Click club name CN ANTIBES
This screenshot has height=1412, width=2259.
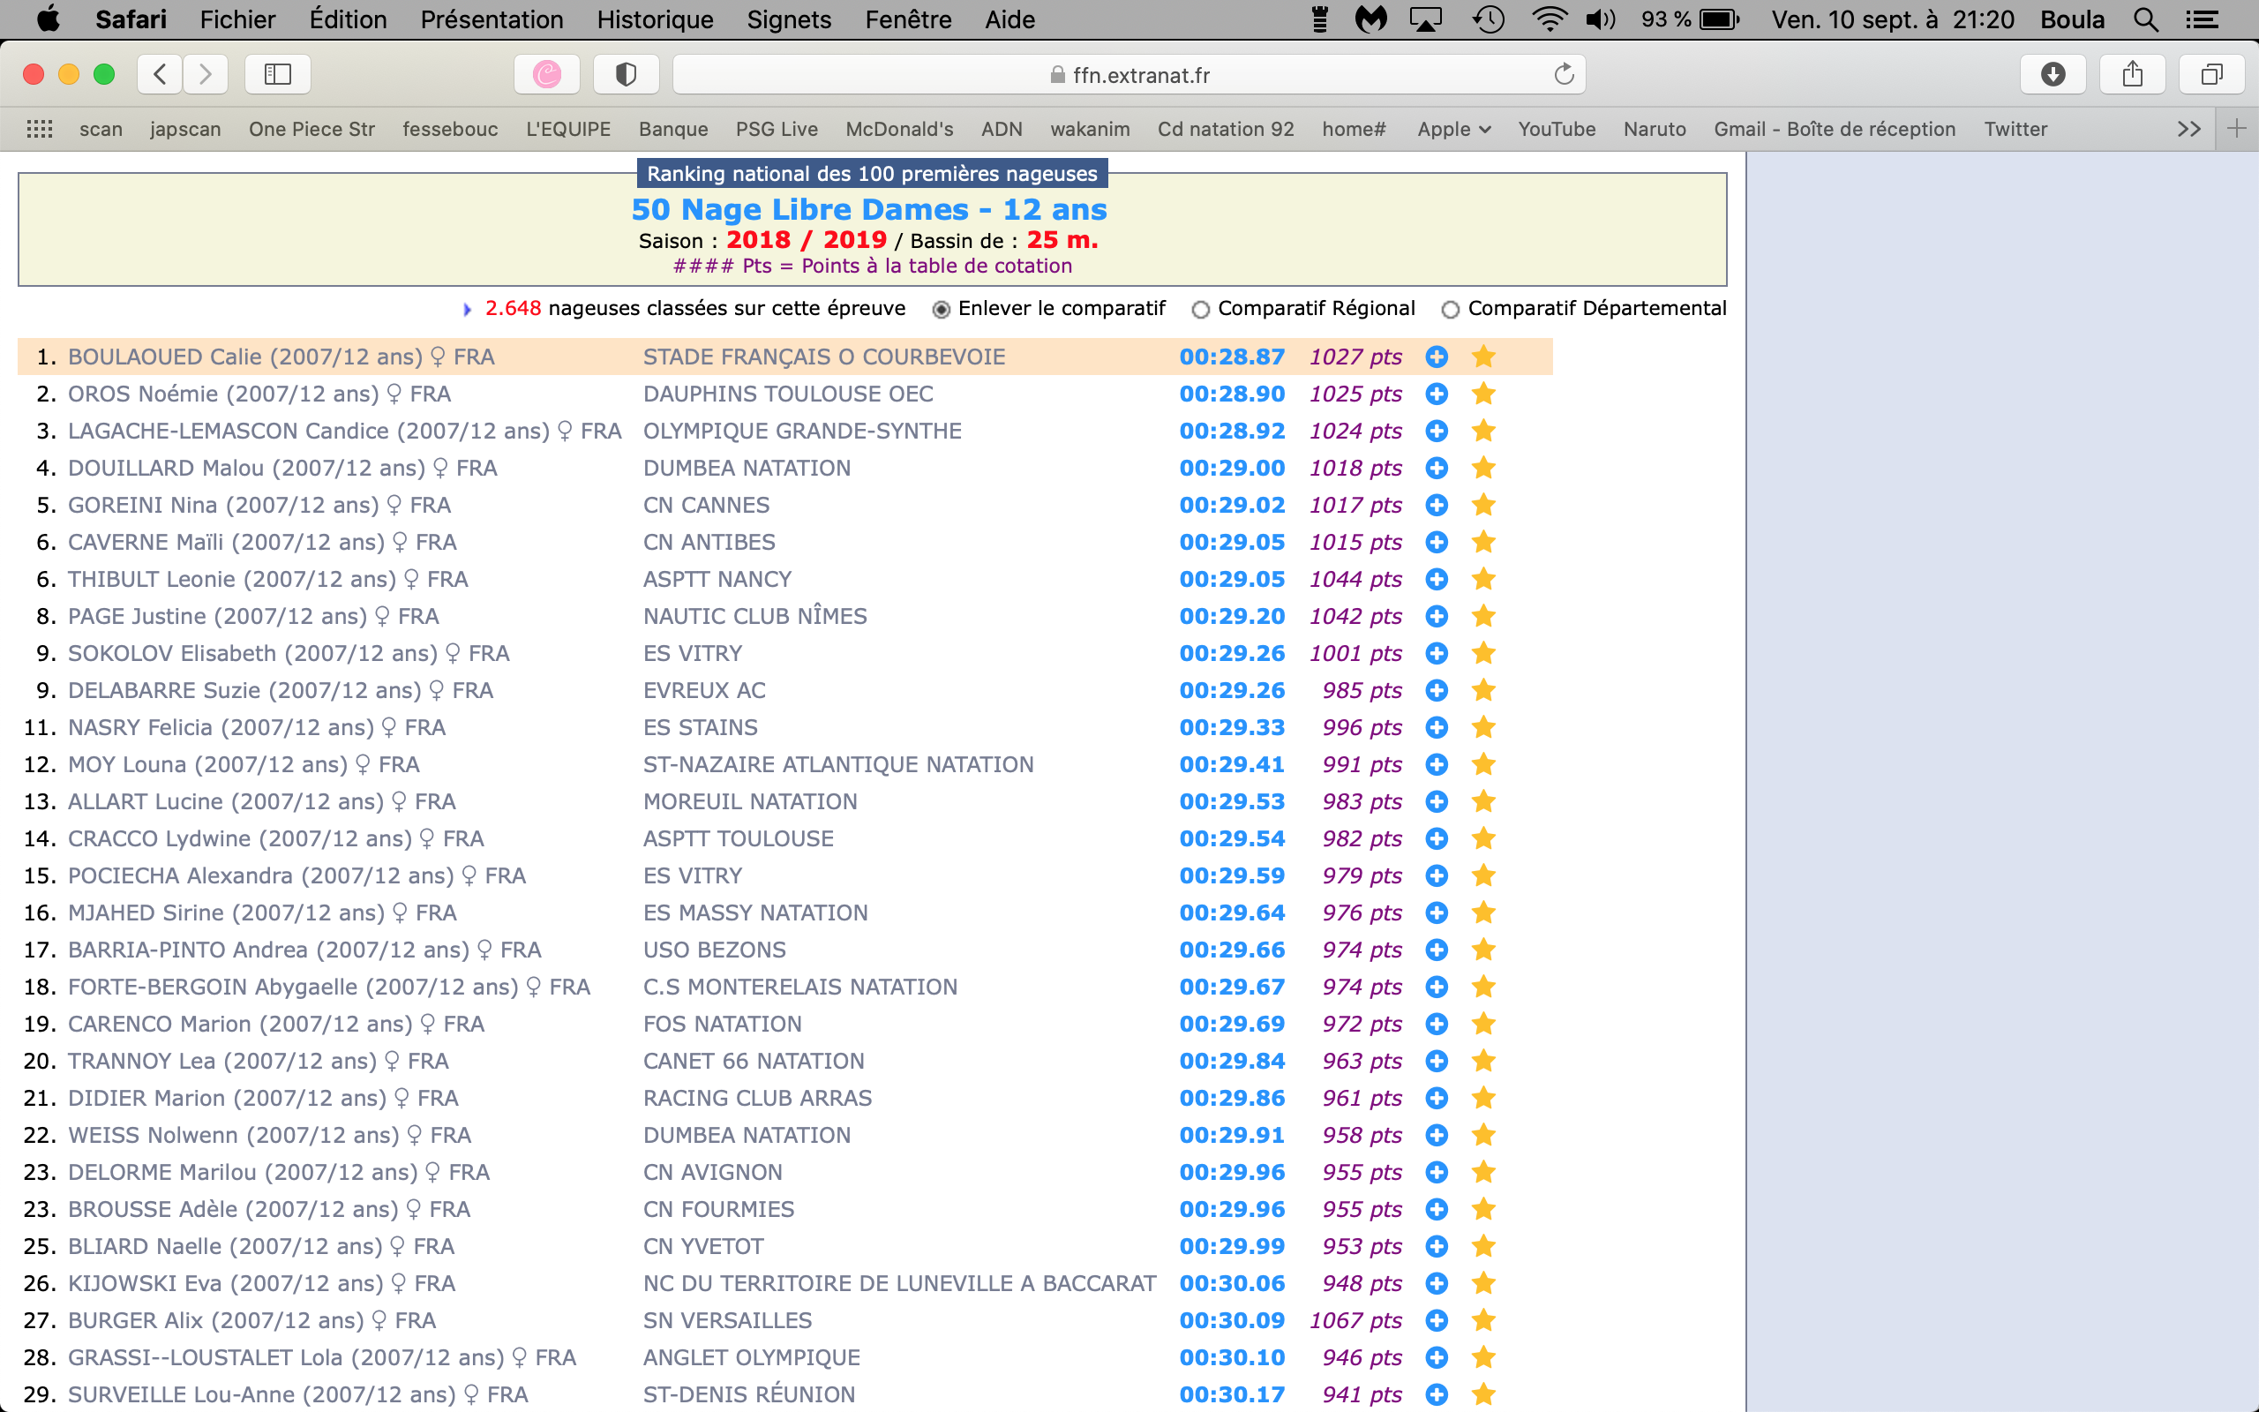tap(709, 543)
